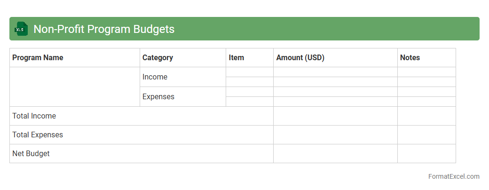Select the Program Name column header
Screen dimensions: 489x190
[x=38, y=58]
